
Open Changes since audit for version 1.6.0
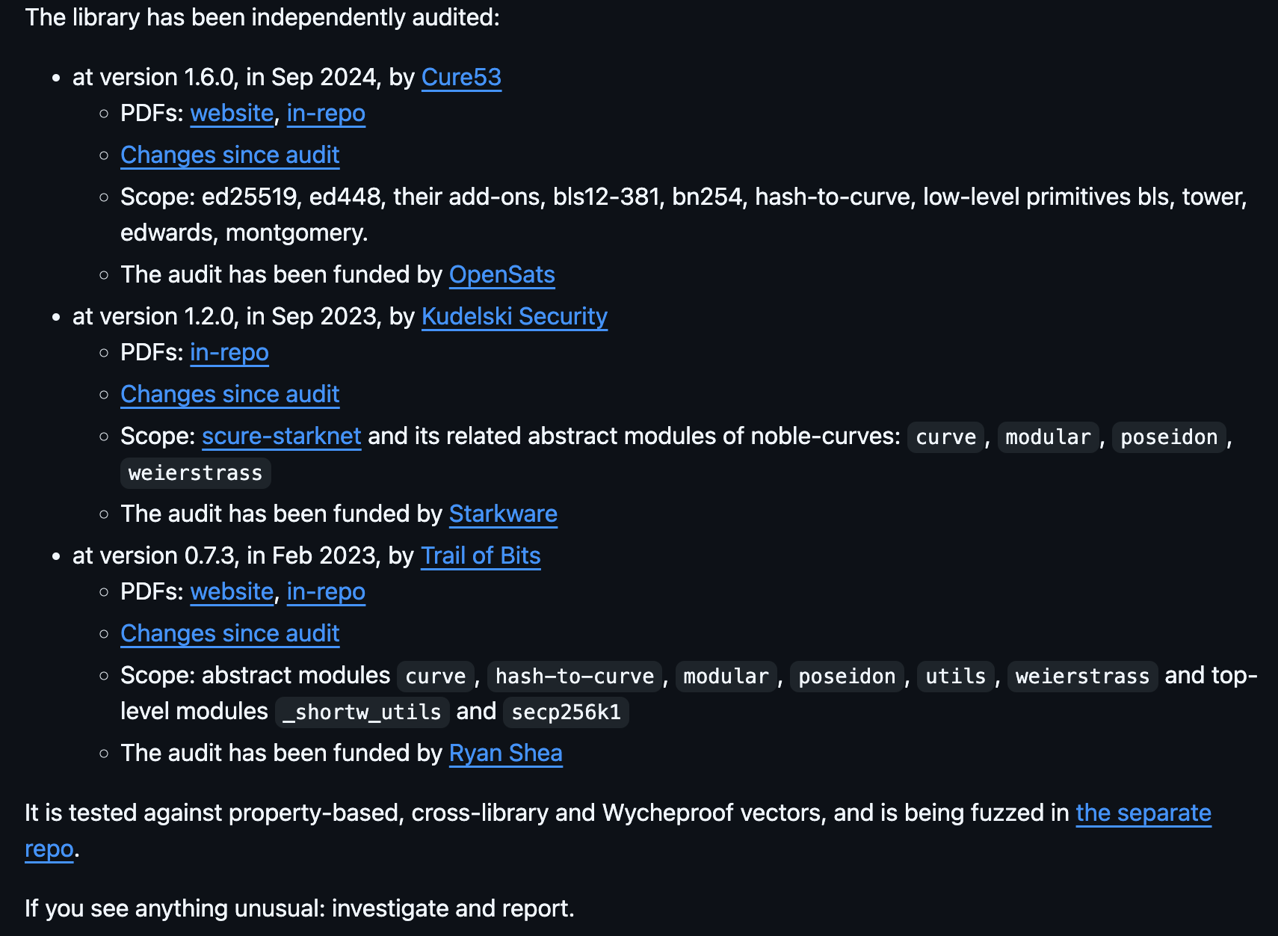(230, 155)
